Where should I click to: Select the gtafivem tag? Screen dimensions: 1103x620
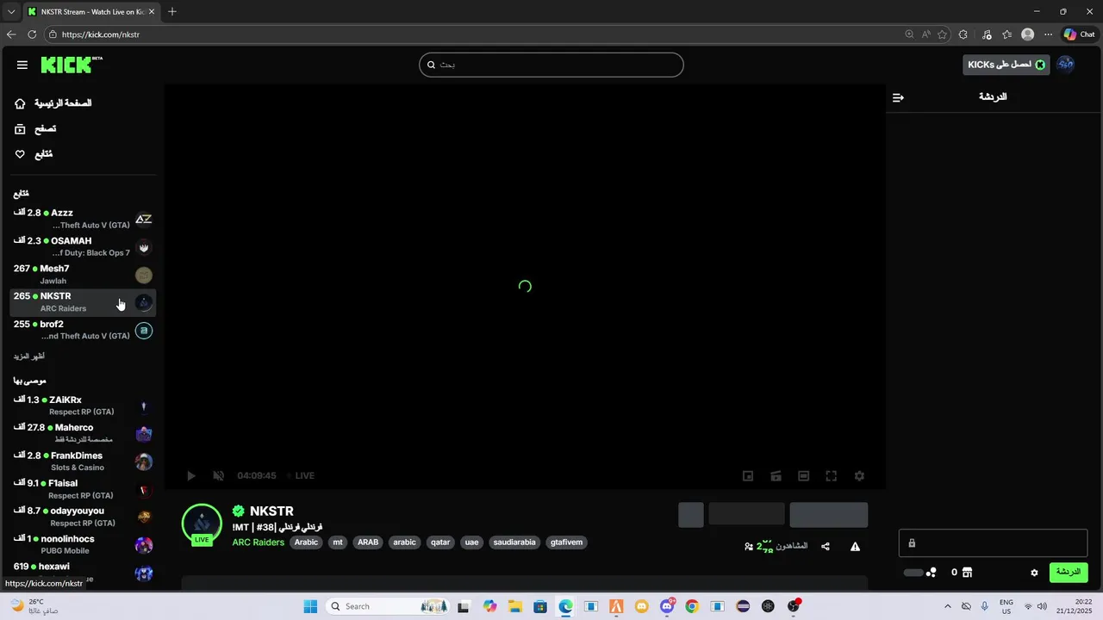pyautogui.click(x=567, y=542)
